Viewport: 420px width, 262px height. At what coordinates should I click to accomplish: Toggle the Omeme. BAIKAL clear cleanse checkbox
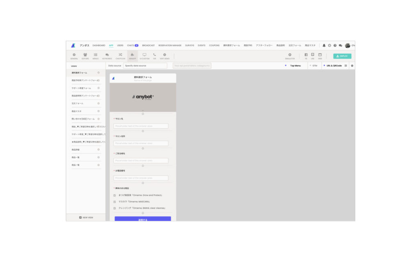114,208
